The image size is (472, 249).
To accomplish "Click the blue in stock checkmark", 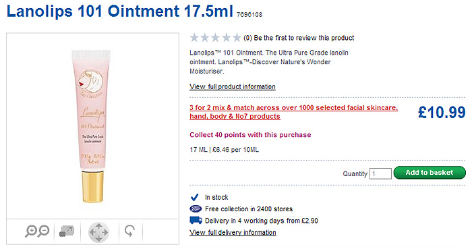I will point(195,197).
